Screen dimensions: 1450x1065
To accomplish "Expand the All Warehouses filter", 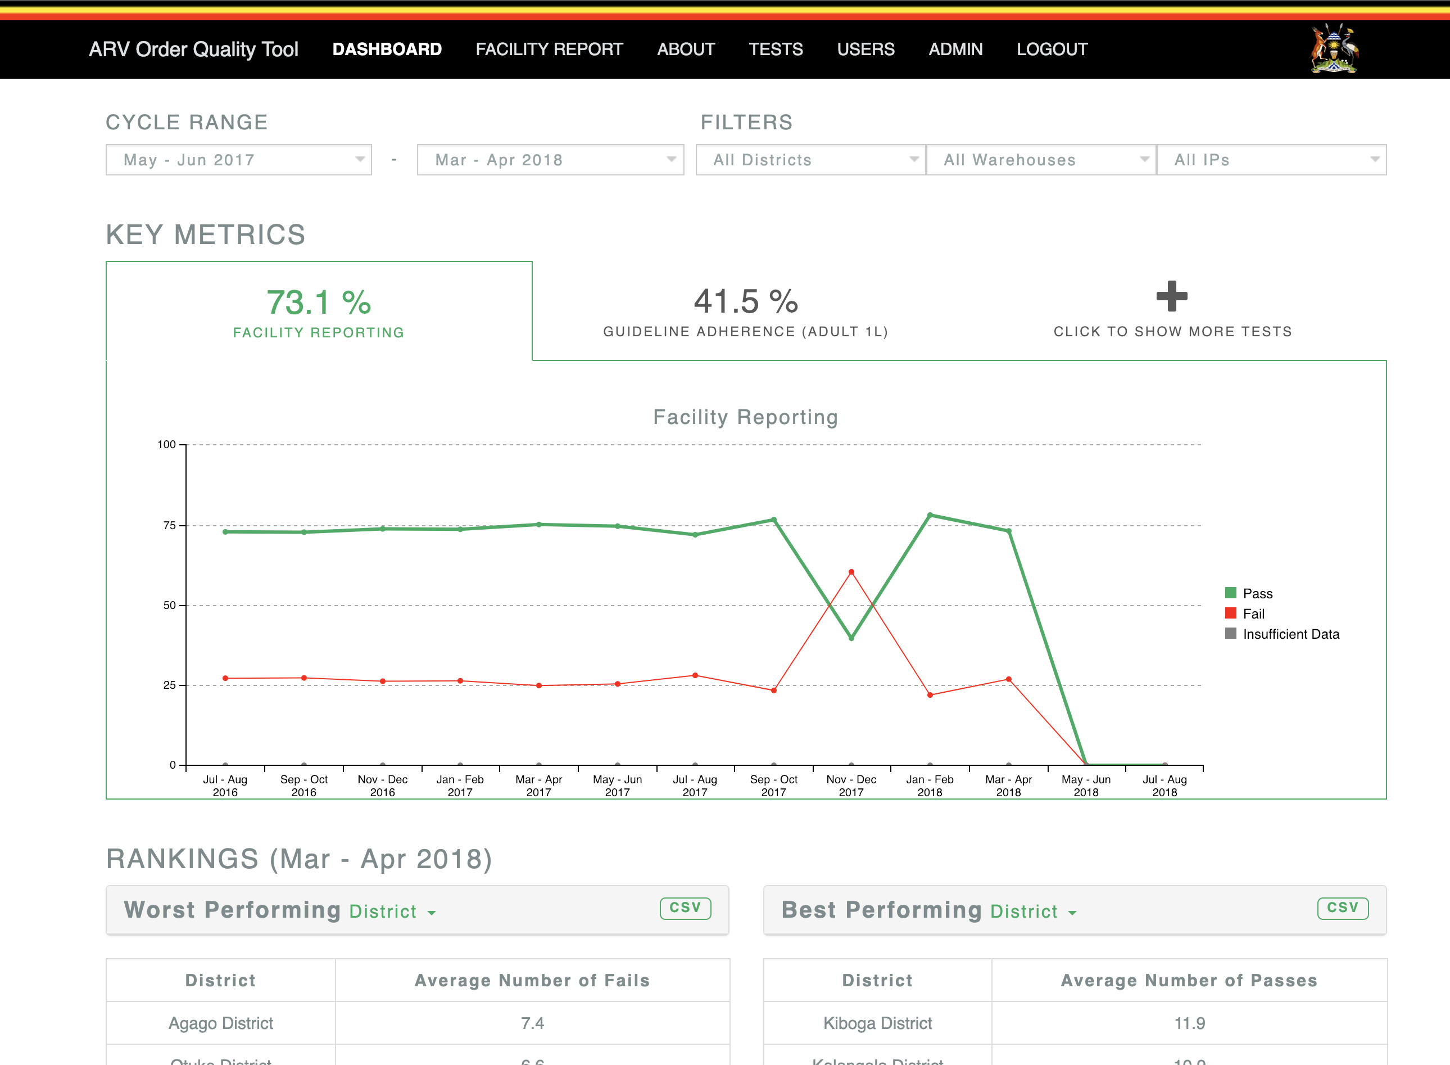I will coord(1041,160).
